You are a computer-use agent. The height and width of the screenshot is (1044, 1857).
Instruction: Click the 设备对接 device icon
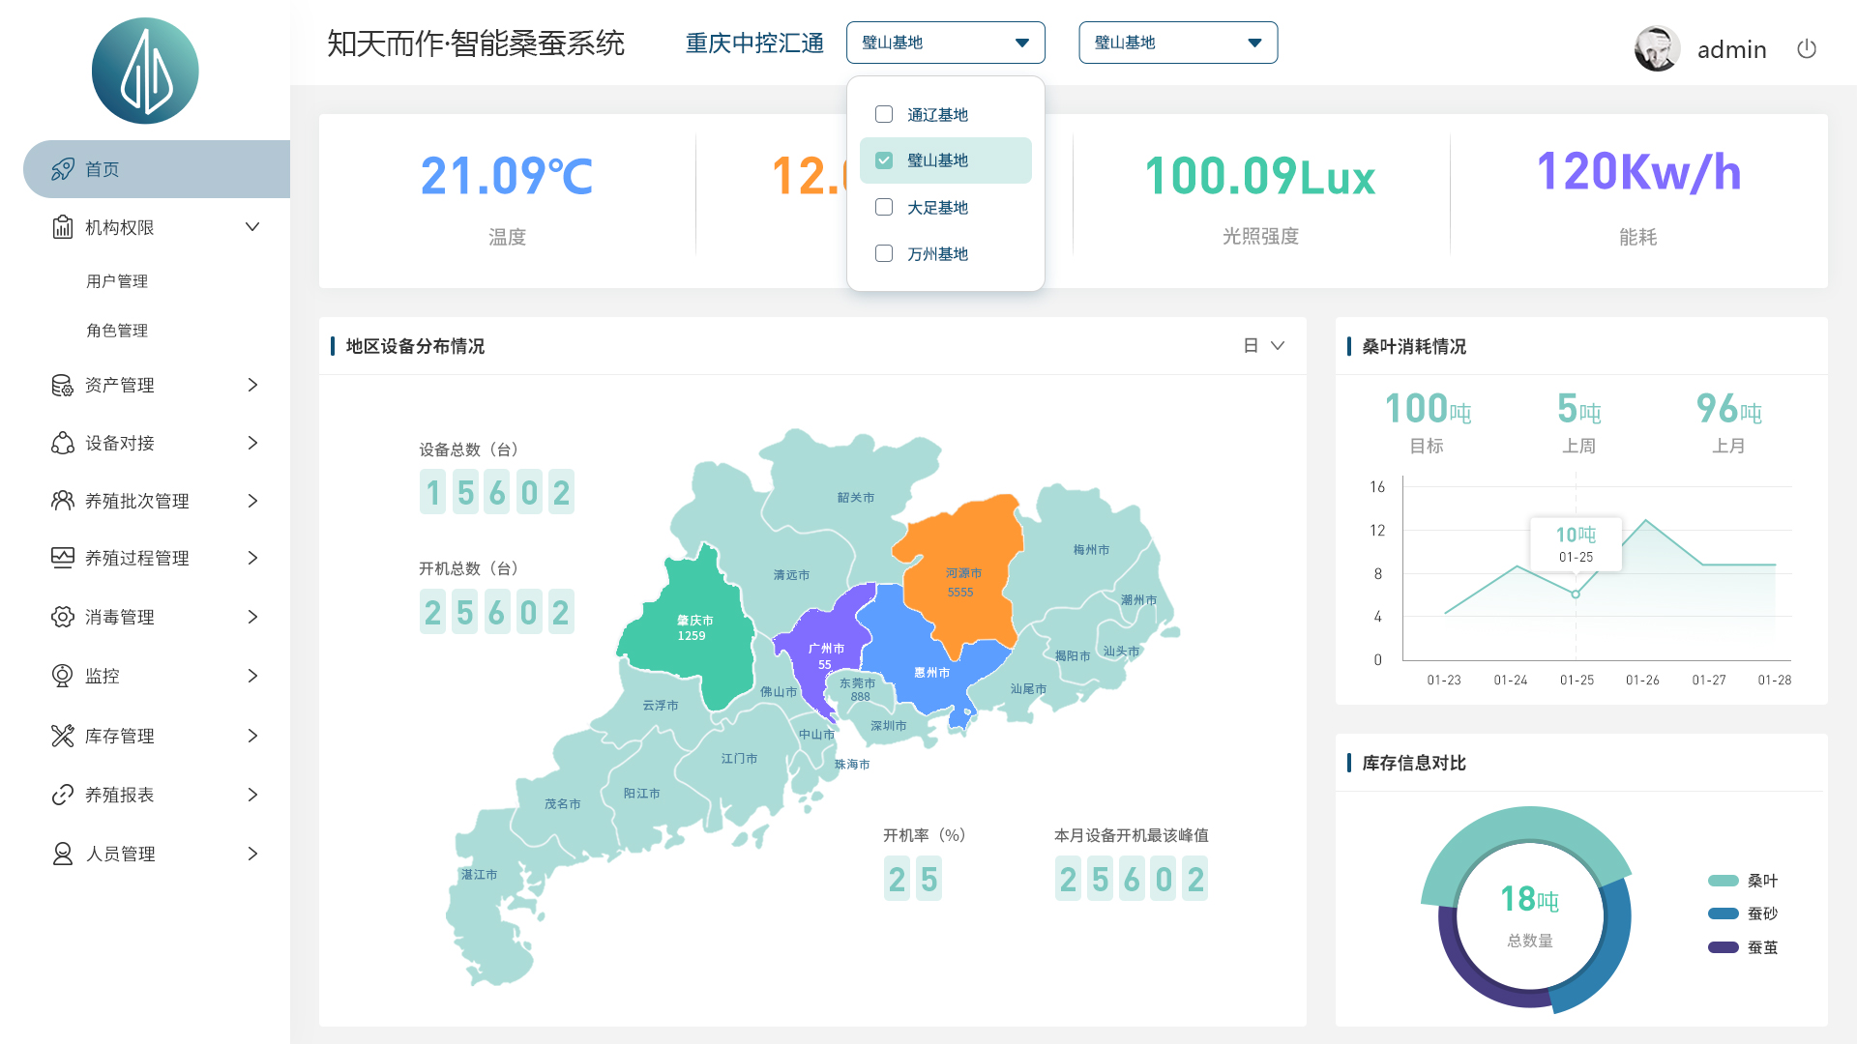pyautogui.click(x=62, y=443)
